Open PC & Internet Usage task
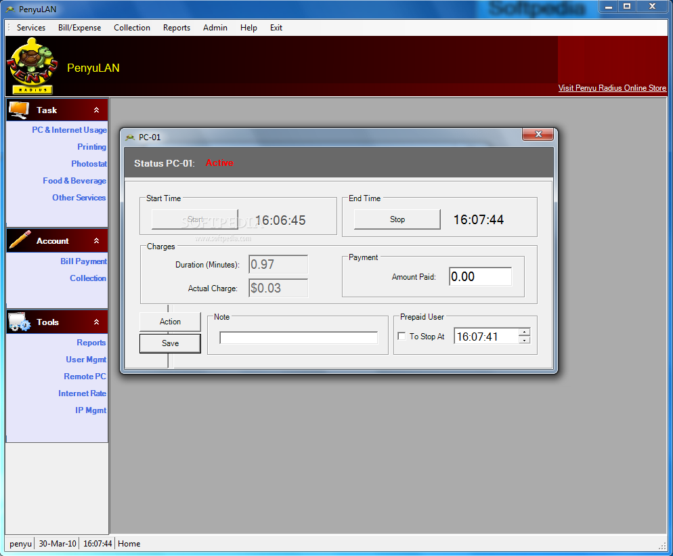The height and width of the screenshot is (556, 673). (69, 129)
